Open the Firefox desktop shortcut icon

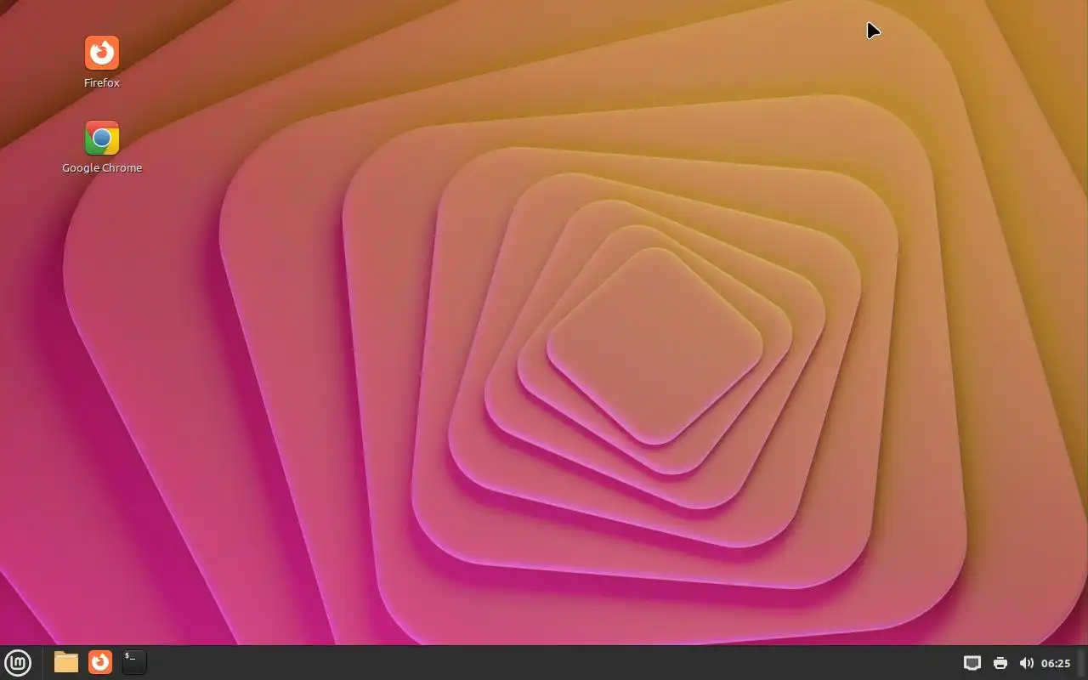coord(102,53)
